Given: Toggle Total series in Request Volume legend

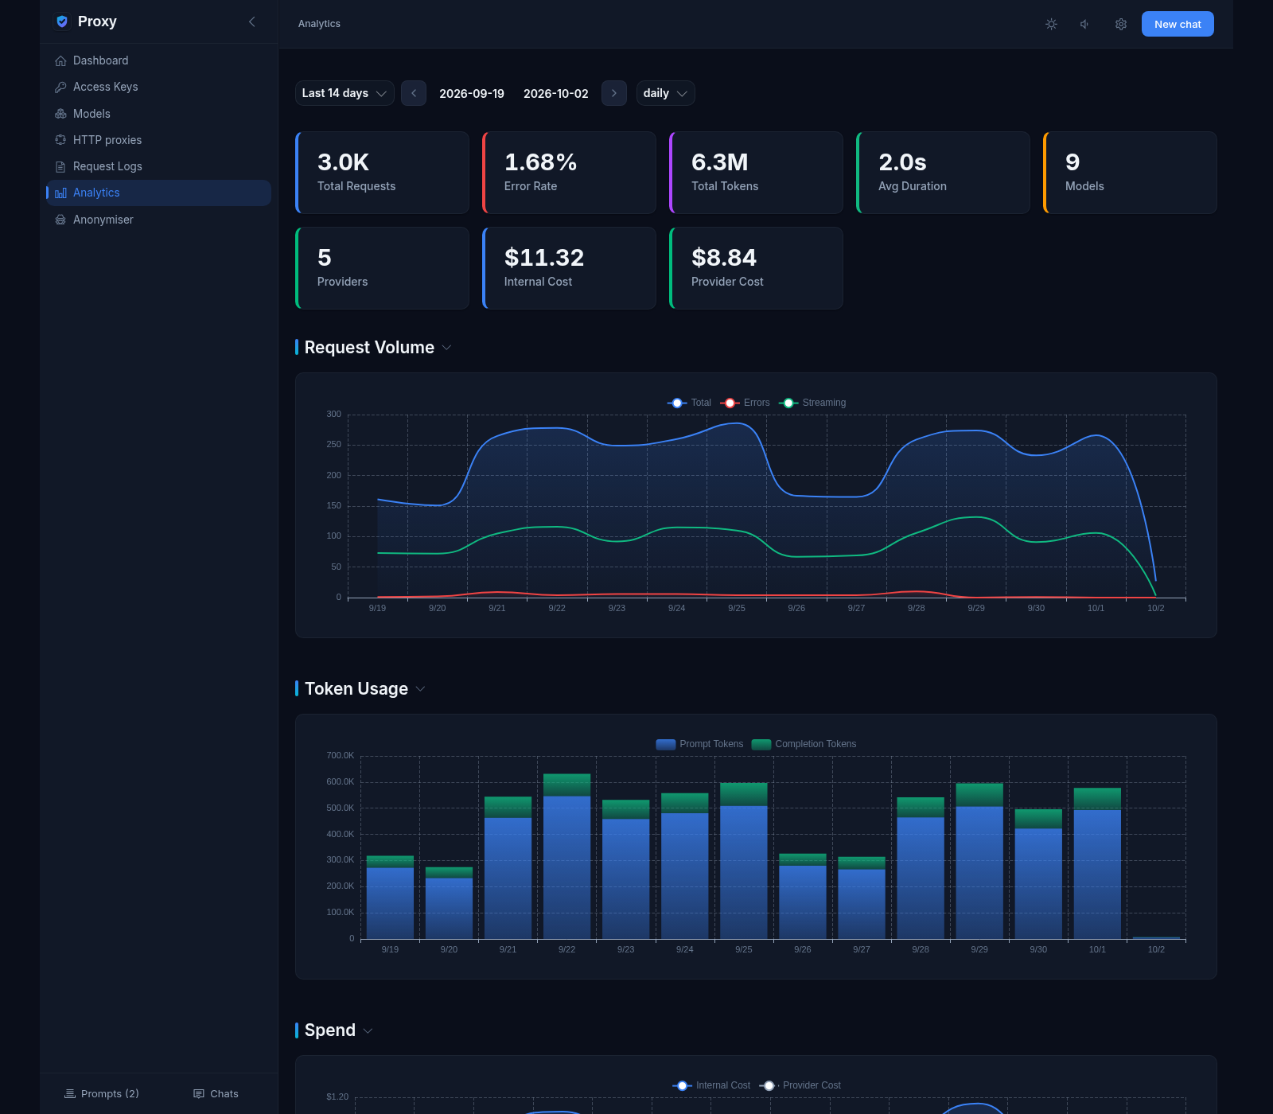Looking at the screenshot, I should [x=689, y=403].
